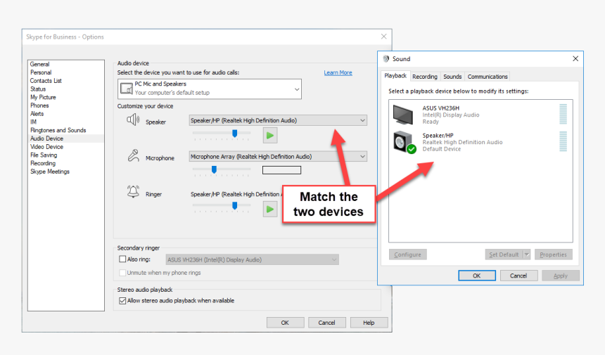Click the ASUS VH236H level meter
The height and width of the screenshot is (355, 605).
click(x=563, y=114)
